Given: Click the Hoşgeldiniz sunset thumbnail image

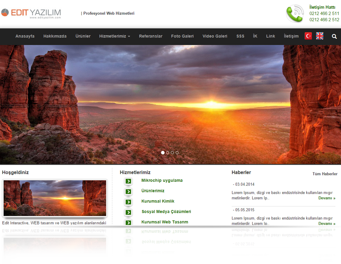Looking at the screenshot, I should click(x=55, y=198).
